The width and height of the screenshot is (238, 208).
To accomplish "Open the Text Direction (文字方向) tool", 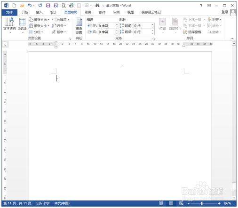I will pyautogui.click(x=9, y=25).
